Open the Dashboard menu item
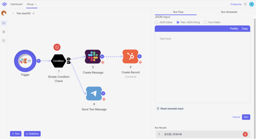 pos(16,4)
